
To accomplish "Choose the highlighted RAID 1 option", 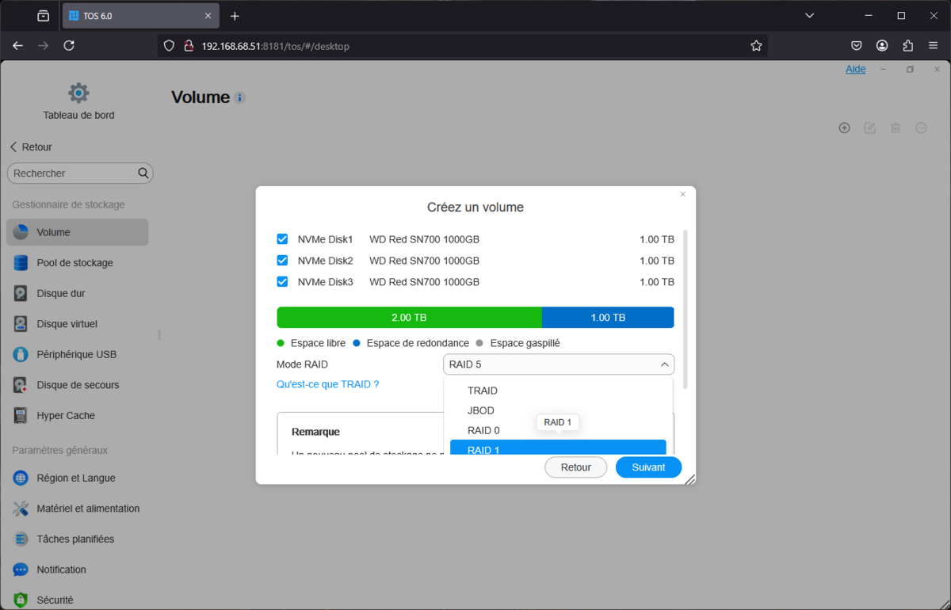I will (x=558, y=448).
